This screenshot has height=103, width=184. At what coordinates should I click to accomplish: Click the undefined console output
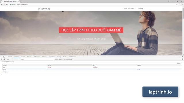click(x=5, y=73)
